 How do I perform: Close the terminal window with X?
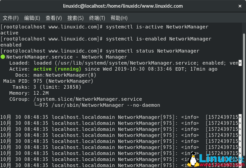click(239, 6)
